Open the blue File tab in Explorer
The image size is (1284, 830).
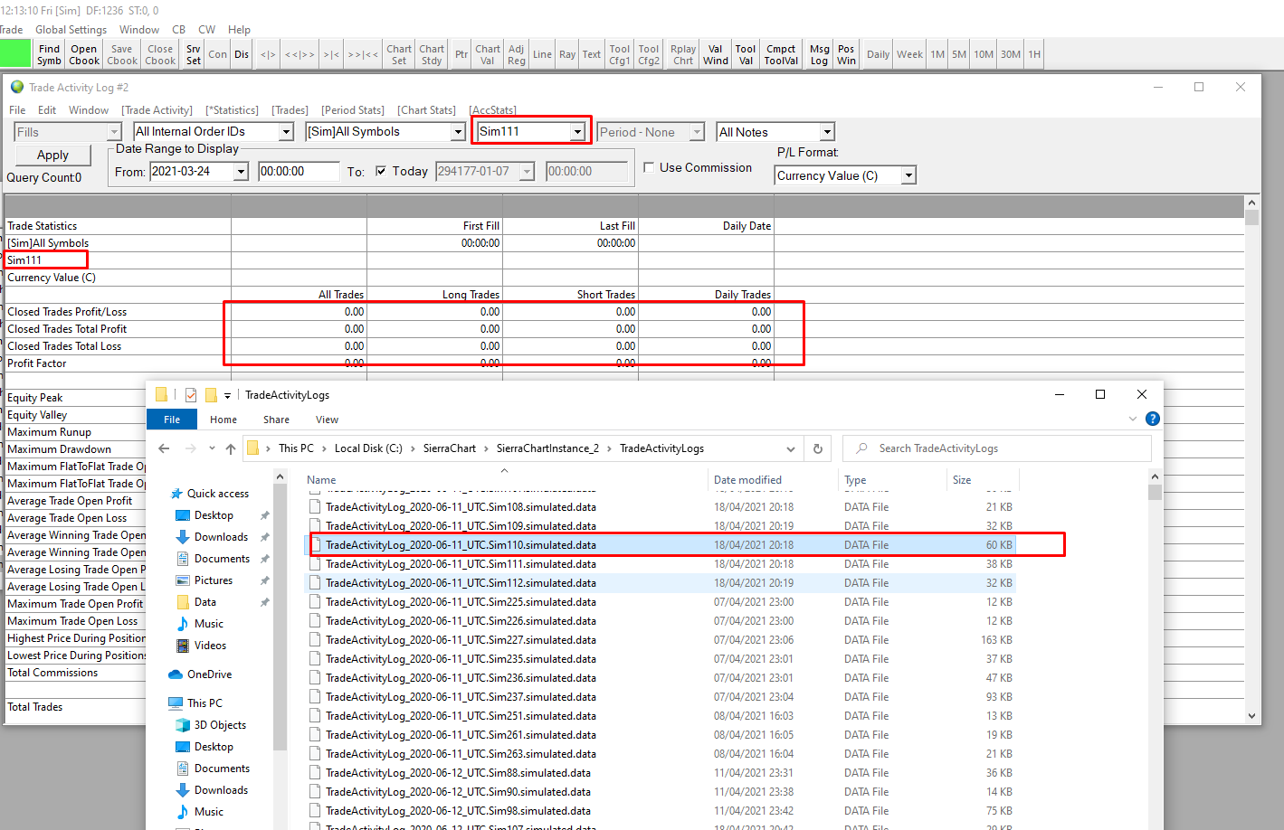coord(172,420)
